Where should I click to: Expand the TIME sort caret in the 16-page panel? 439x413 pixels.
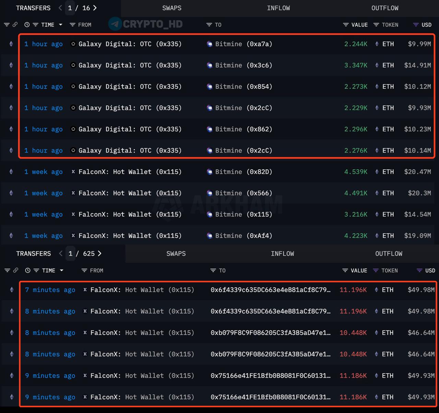pos(61,25)
